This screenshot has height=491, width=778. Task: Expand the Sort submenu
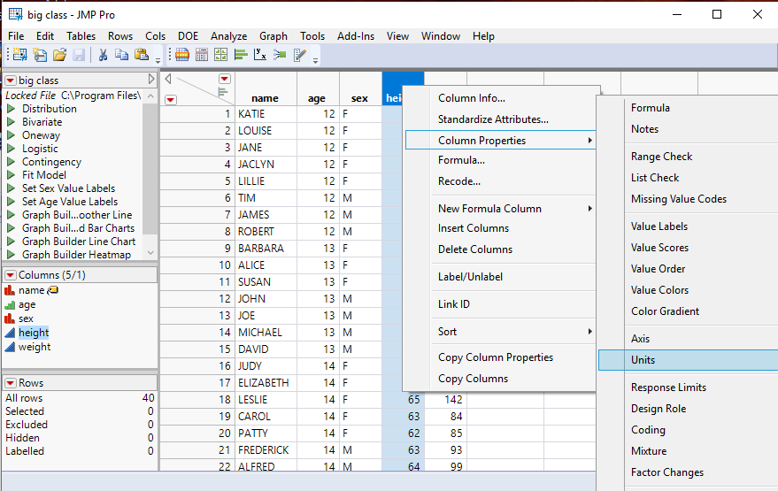pos(500,332)
